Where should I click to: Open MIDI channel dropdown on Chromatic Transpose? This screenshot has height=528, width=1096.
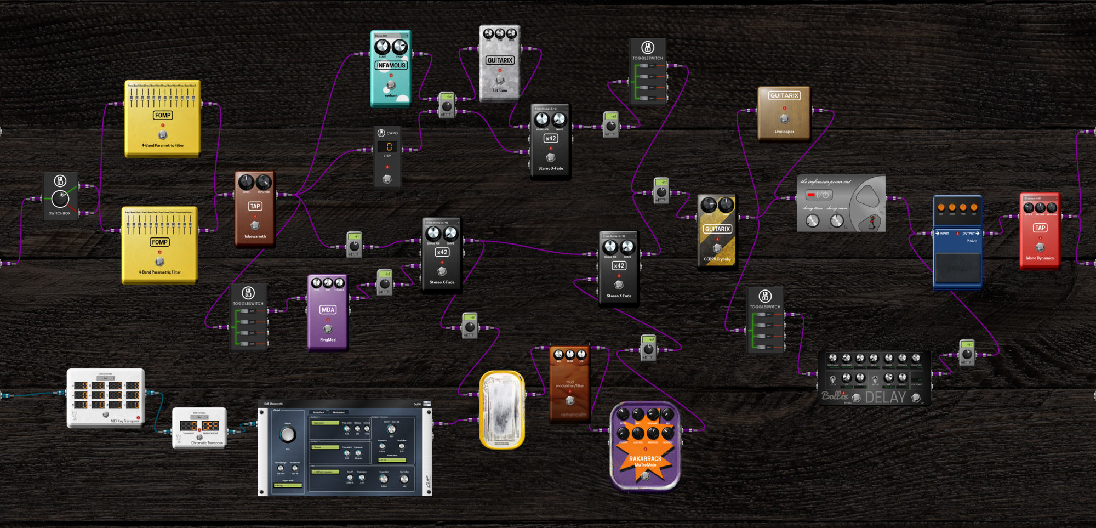199,417
